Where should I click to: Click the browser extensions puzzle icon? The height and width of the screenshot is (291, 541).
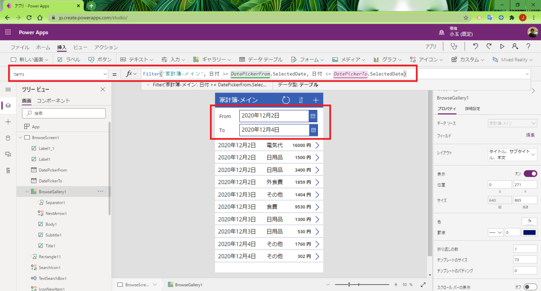point(512,18)
